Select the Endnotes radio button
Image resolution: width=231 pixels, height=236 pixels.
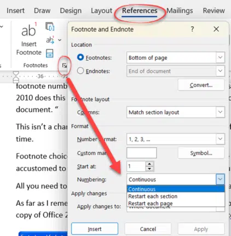tap(80, 71)
